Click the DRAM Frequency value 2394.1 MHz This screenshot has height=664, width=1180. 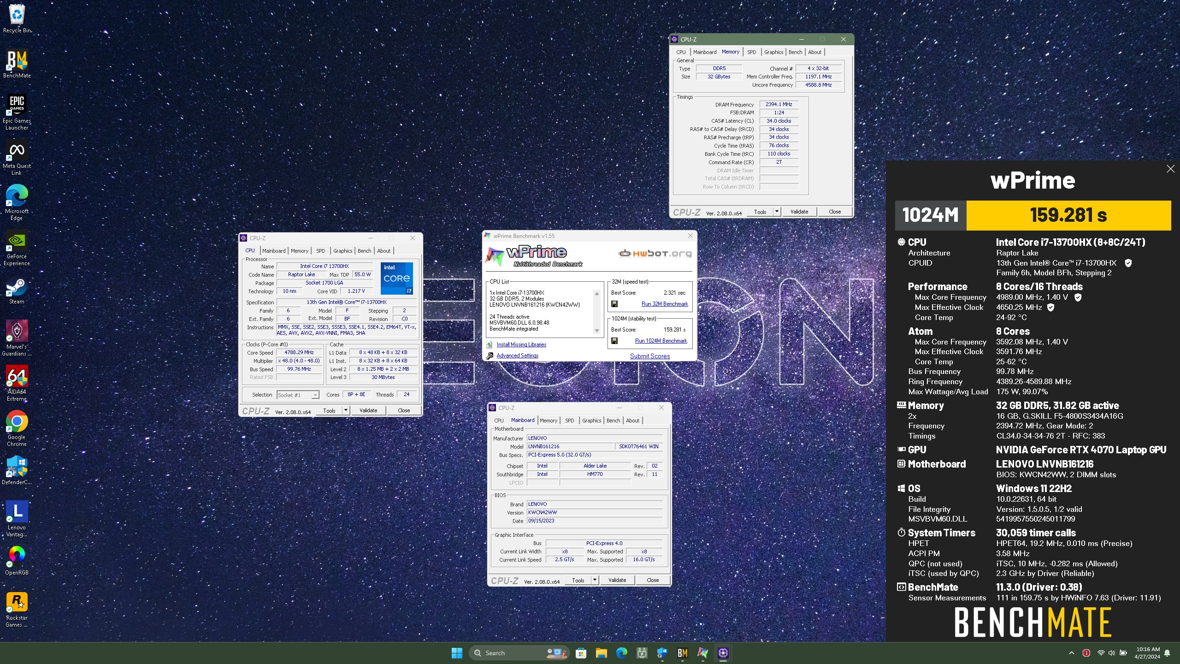[x=779, y=105]
